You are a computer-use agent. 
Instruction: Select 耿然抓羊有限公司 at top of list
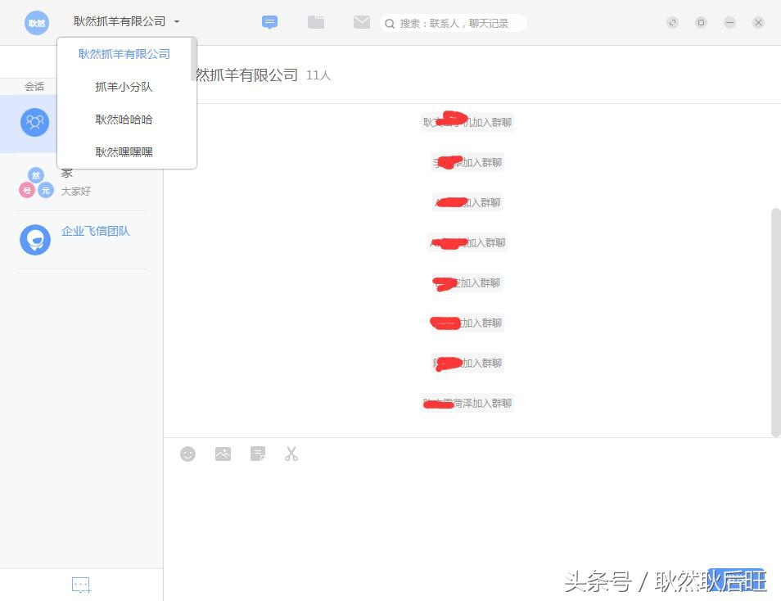(123, 53)
